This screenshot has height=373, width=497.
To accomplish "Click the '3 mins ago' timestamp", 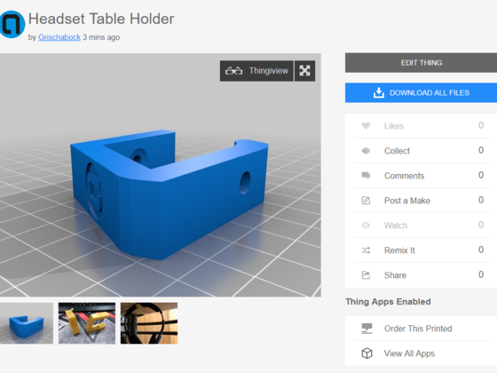I will tap(101, 37).
